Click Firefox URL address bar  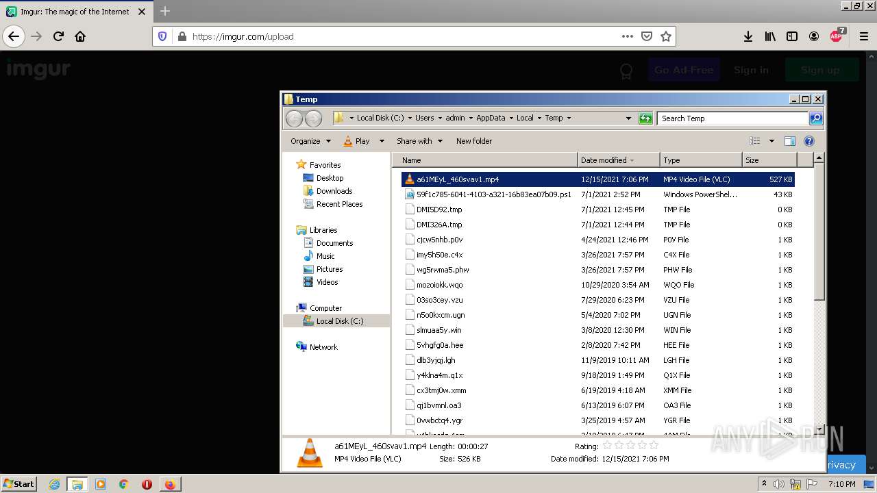point(404,36)
